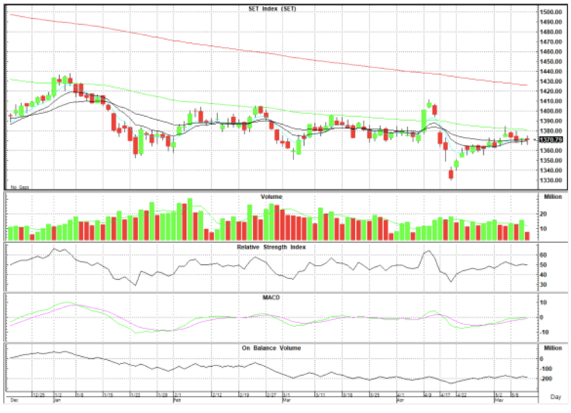The height and width of the screenshot is (413, 571).
Task: Click the 50 tick on RSI axis
Action: [x=544, y=265]
